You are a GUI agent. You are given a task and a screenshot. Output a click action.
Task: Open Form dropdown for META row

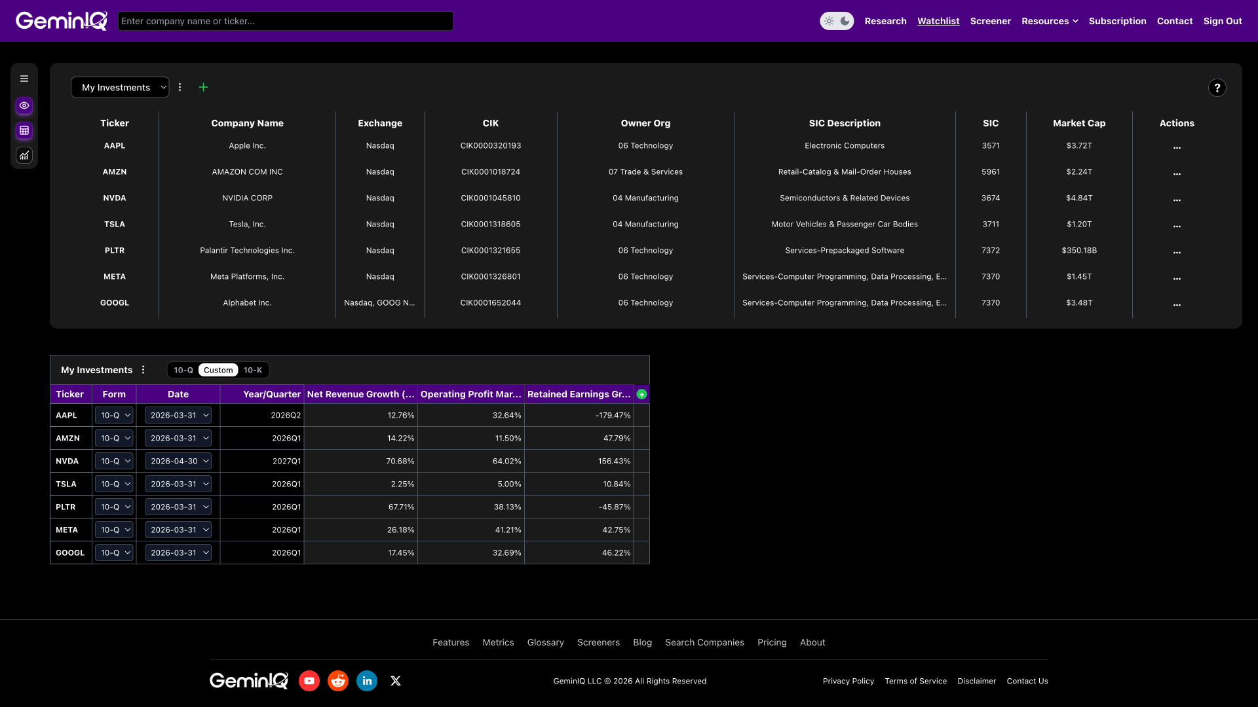coord(114,530)
